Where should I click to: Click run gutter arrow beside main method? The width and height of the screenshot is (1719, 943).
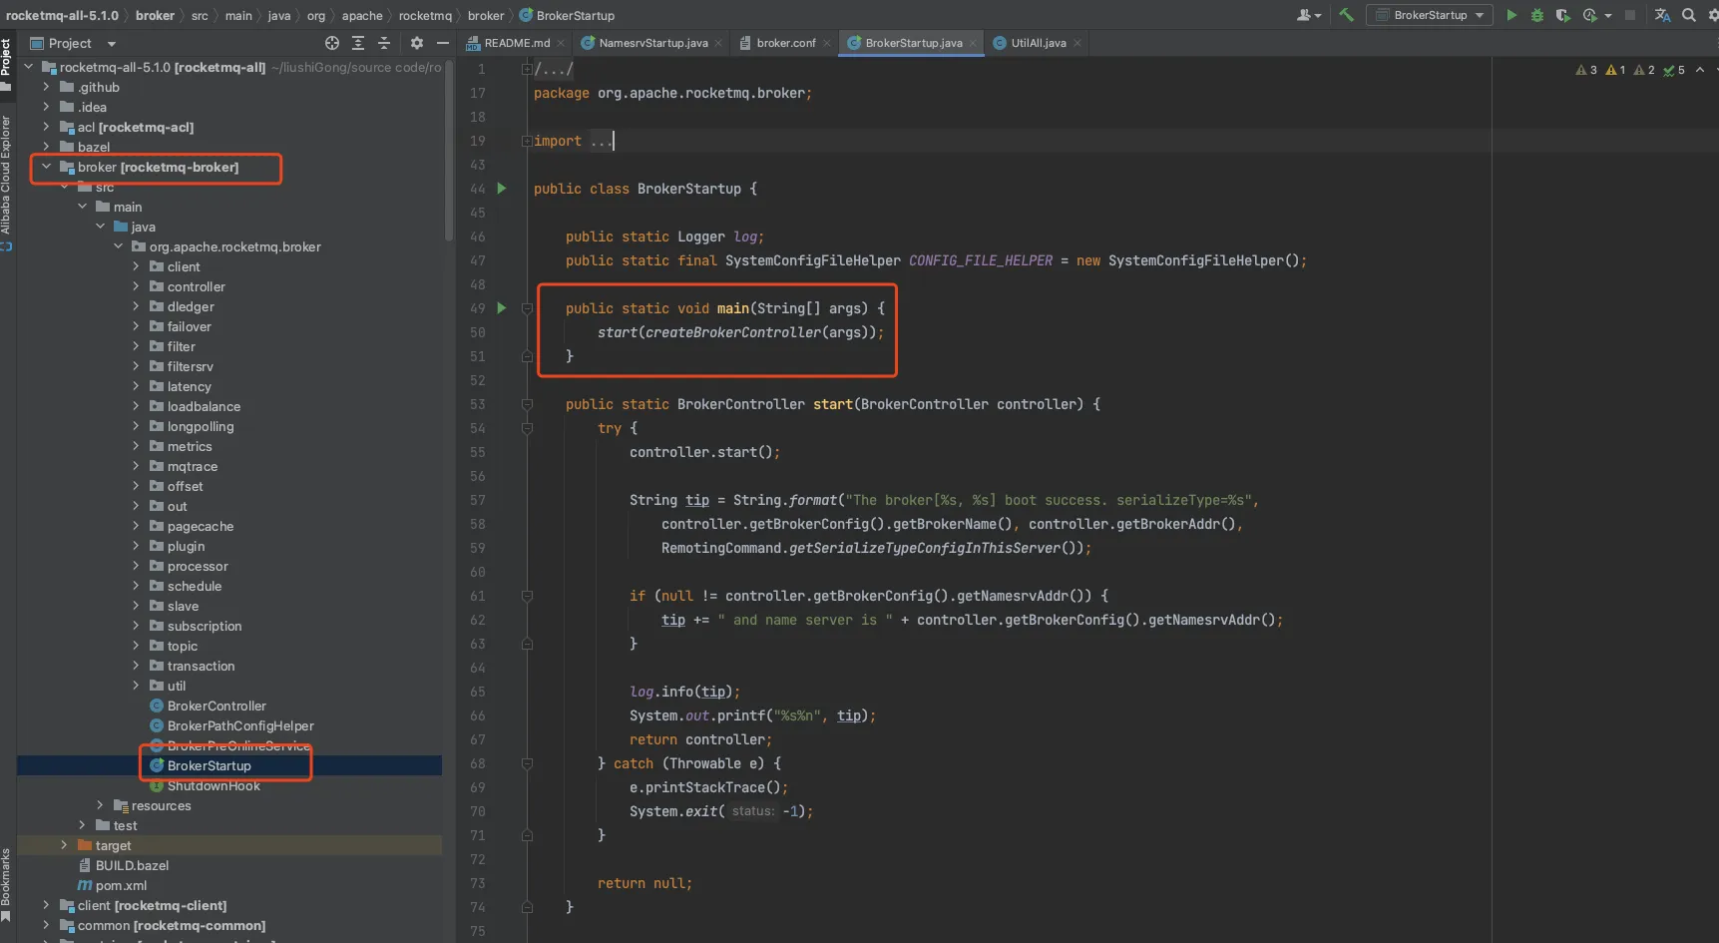(502, 308)
